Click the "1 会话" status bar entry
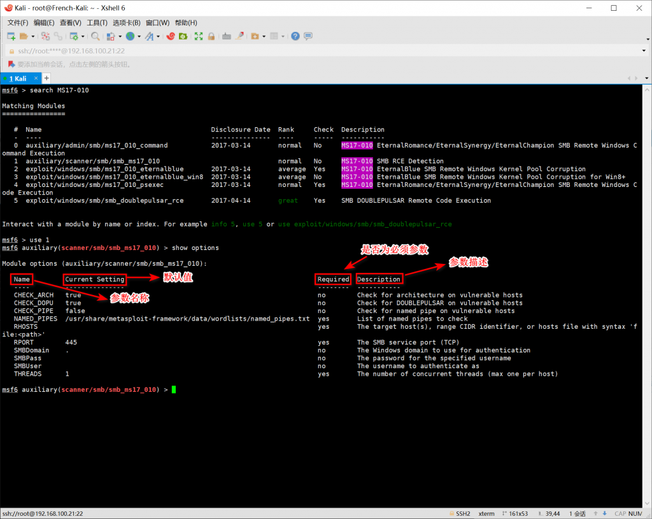This screenshot has width=652, height=519. 577,514
